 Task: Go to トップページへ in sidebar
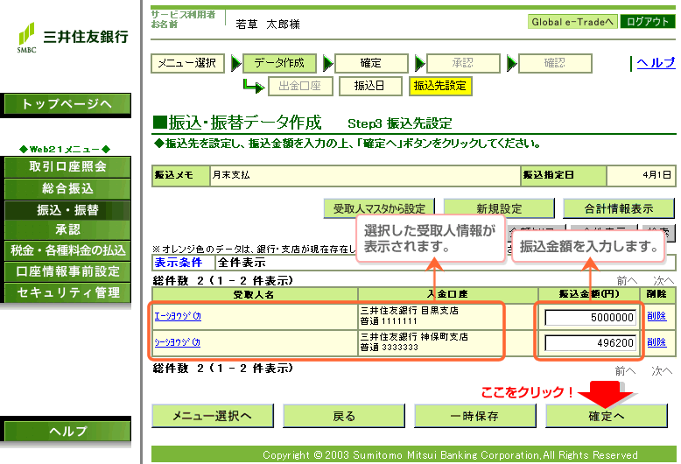point(67,104)
